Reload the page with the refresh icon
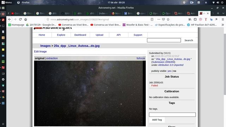The width and height of the screenshot is (226, 127). pos(20,19)
